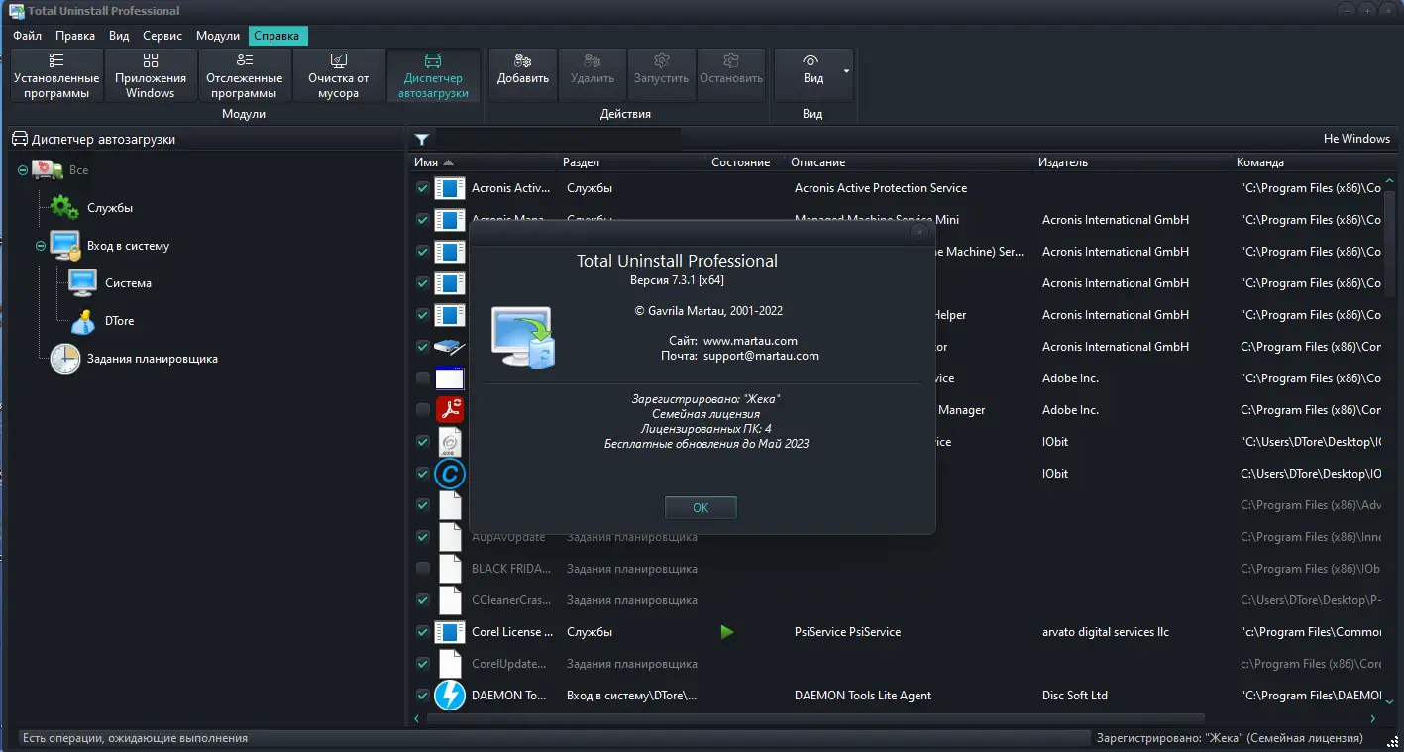
Task: Select the Диспетчер автозагрузки toolbar button
Action: [433, 75]
